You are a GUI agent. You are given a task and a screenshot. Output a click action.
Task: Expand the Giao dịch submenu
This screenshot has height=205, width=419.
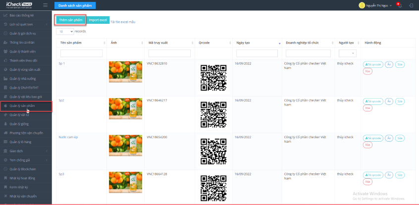click(x=47, y=151)
